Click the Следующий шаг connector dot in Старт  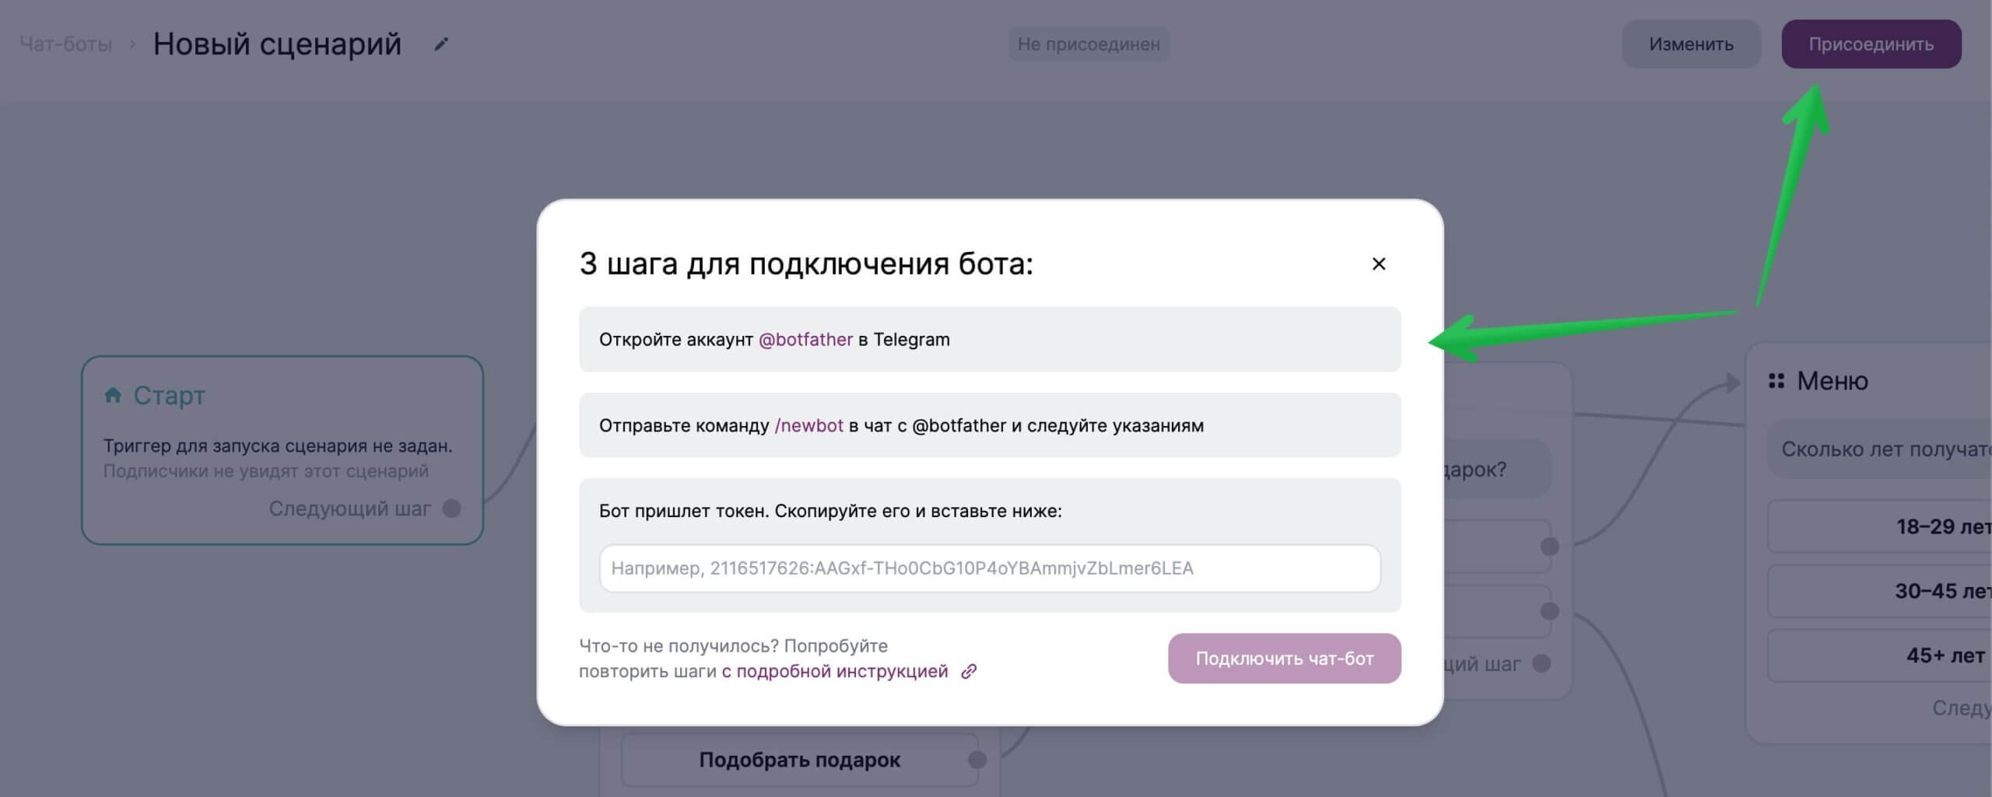[x=451, y=509]
